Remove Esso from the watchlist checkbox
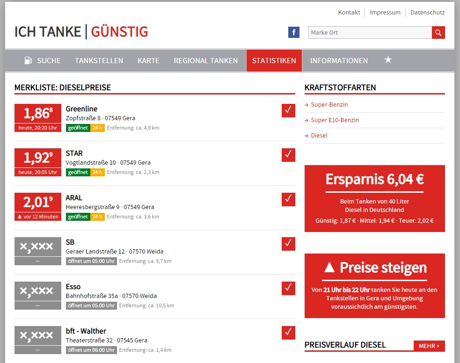The image size is (460, 363). tap(288, 288)
